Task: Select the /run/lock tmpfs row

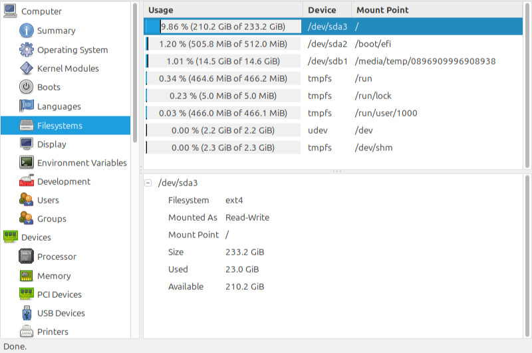Action: pos(333,96)
